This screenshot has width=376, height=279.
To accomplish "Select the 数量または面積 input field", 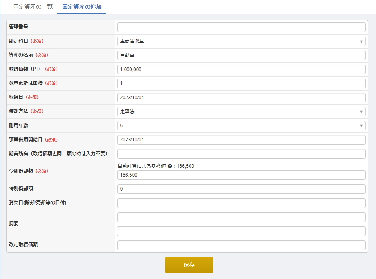I will click(x=241, y=83).
